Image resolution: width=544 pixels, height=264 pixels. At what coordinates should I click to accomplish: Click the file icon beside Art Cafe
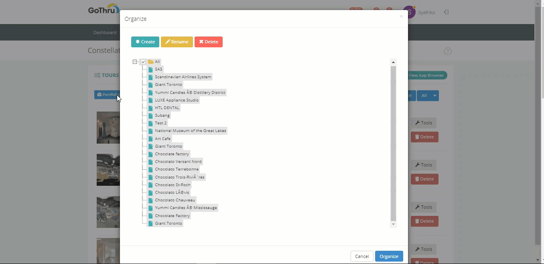pos(150,139)
